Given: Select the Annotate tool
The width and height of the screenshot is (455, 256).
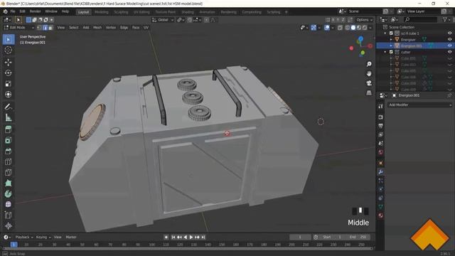Looking at the screenshot, I should (x=9, y=107).
